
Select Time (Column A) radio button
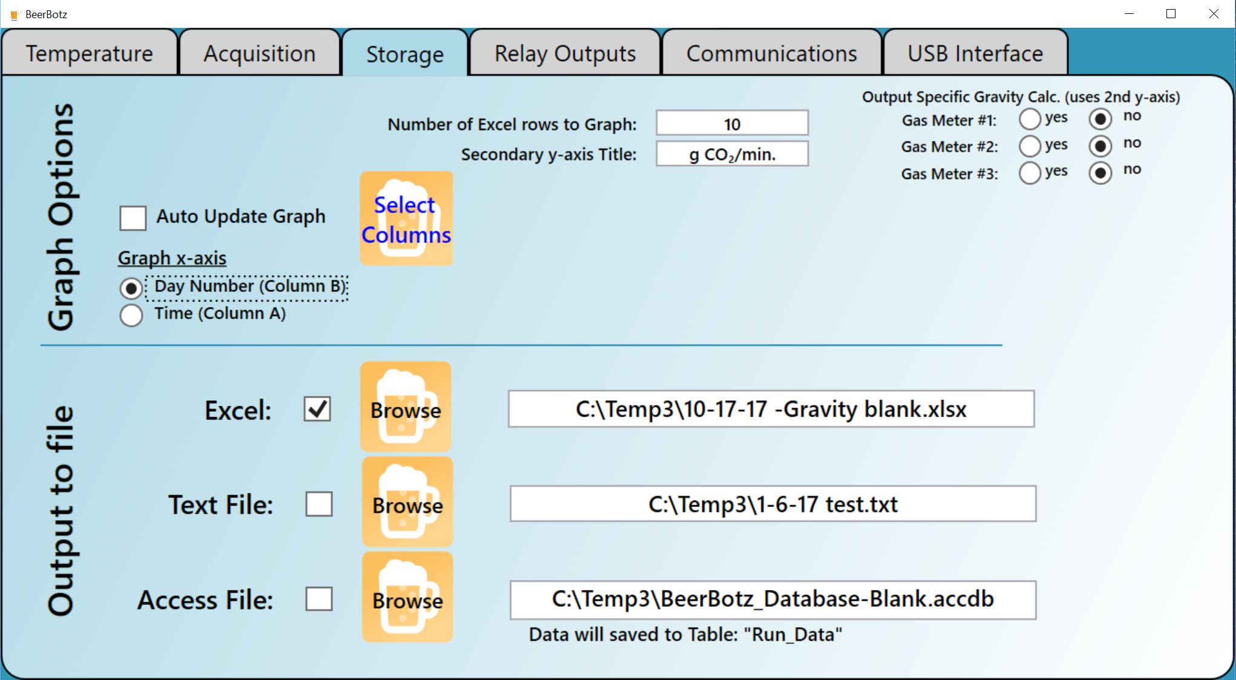click(131, 315)
